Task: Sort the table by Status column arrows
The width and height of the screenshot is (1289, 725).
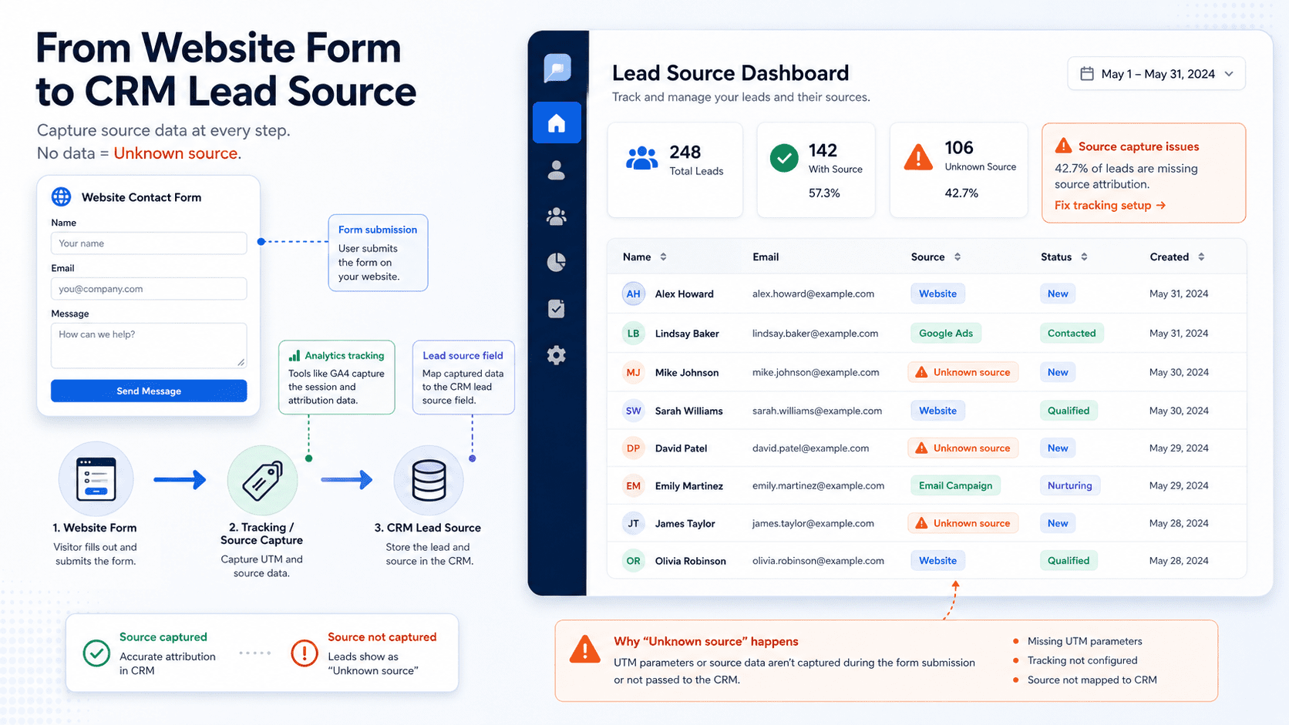Action: pyautogui.click(x=1084, y=257)
